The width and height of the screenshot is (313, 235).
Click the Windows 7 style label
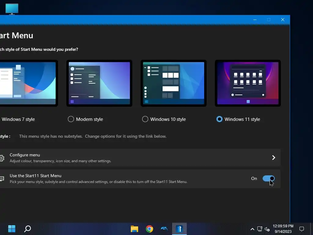[18, 119]
